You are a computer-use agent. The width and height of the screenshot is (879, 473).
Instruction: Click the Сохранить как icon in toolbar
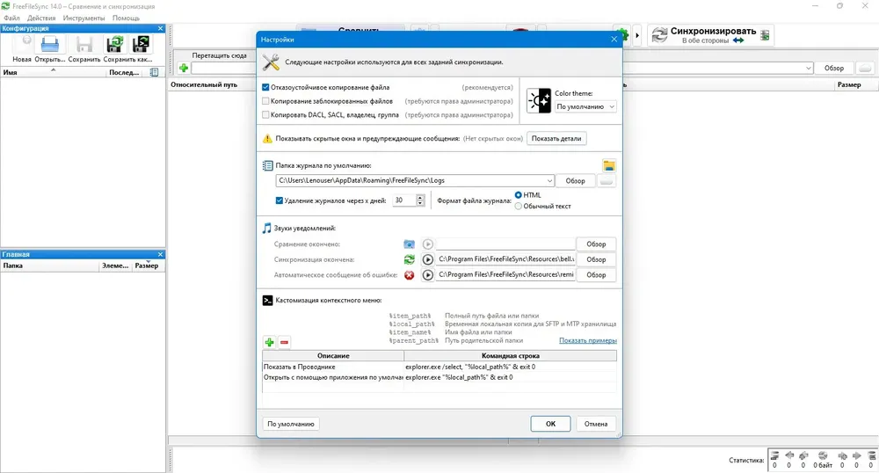pyautogui.click(x=140, y=45)
